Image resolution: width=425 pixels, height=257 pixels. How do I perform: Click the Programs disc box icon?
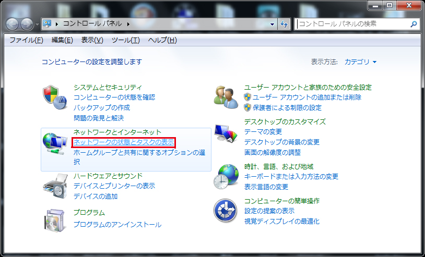point(54,221)
